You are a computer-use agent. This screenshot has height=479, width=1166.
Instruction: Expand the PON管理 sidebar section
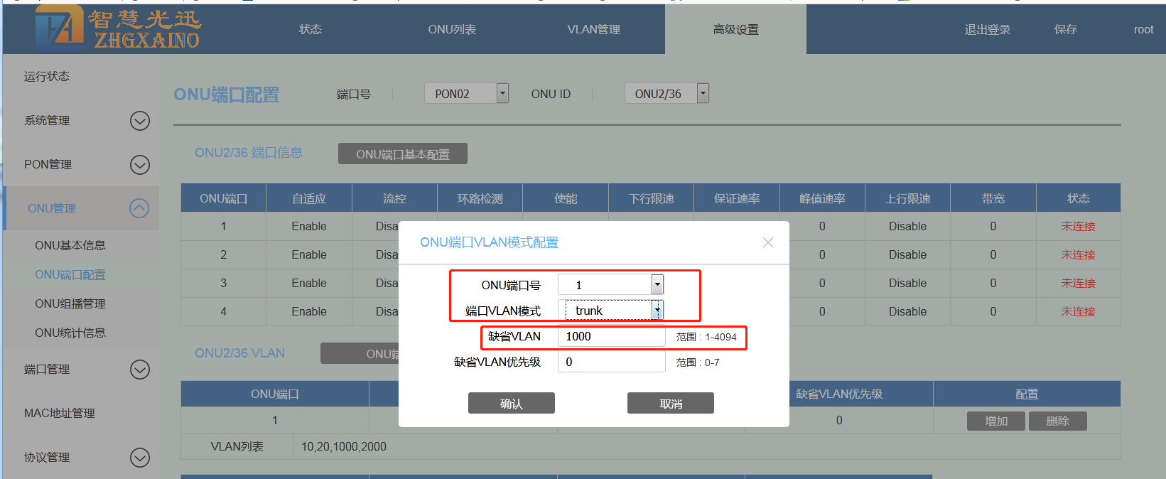click(x=140, y=165)
